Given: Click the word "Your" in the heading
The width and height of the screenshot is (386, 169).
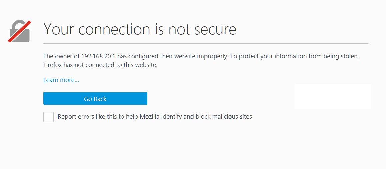Looking at the screenshot, I should (x=58, y=29).
